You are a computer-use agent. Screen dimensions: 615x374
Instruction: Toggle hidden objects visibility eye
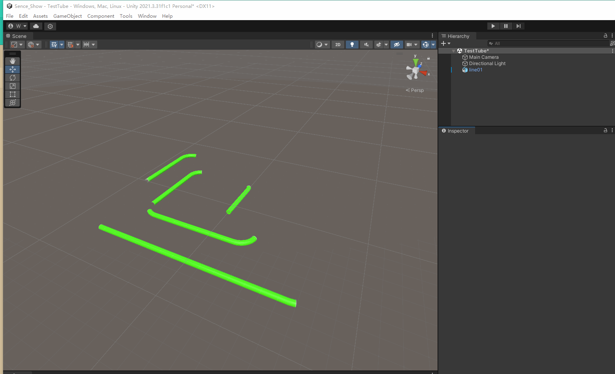coord(397,45)
